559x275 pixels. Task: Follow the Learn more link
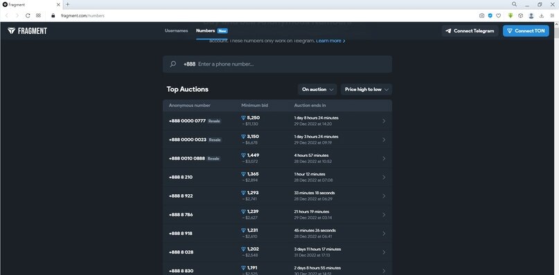point(330,41)
